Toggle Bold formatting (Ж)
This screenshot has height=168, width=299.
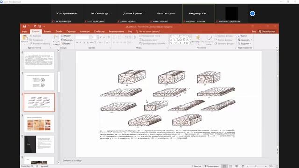click(77, 42)
